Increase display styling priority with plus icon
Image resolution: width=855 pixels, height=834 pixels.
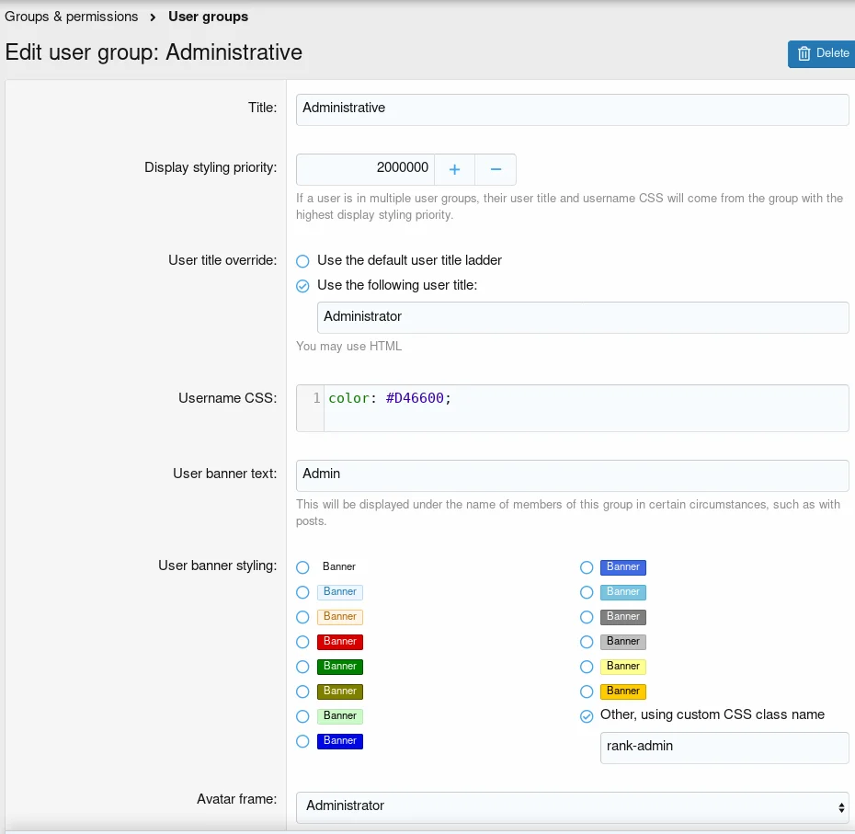tap(454, 169)
